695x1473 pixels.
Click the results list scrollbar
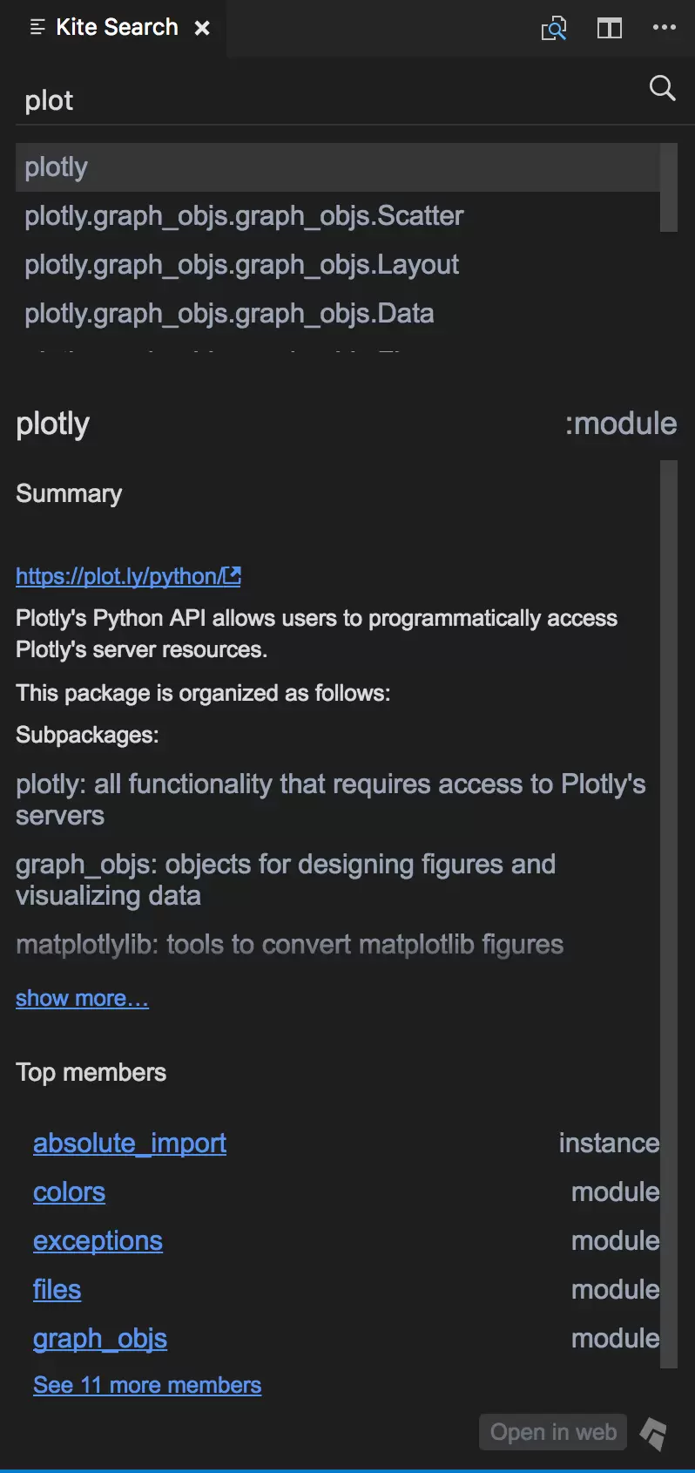(669, 187)
